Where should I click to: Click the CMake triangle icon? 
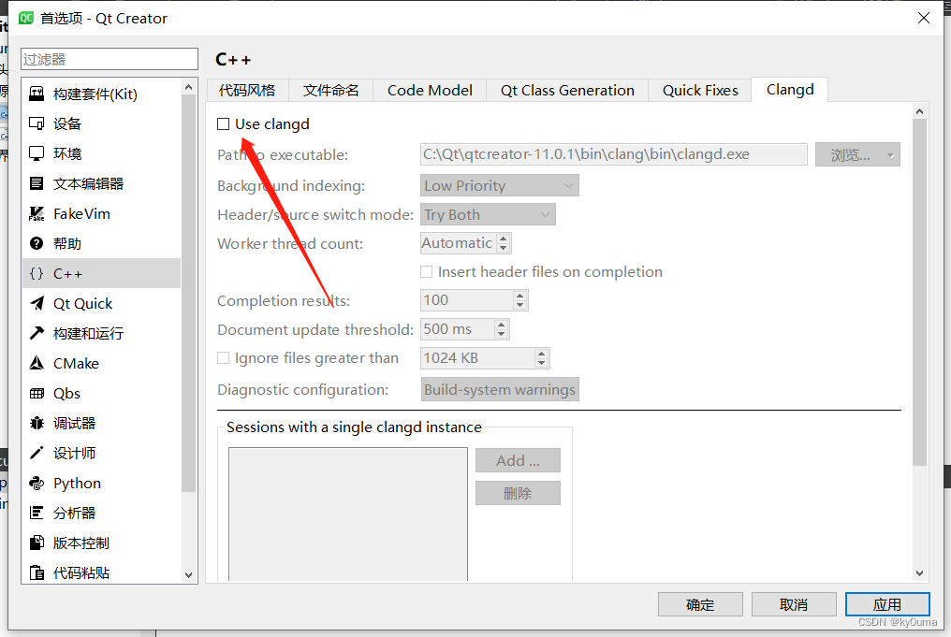coord(37,363)
